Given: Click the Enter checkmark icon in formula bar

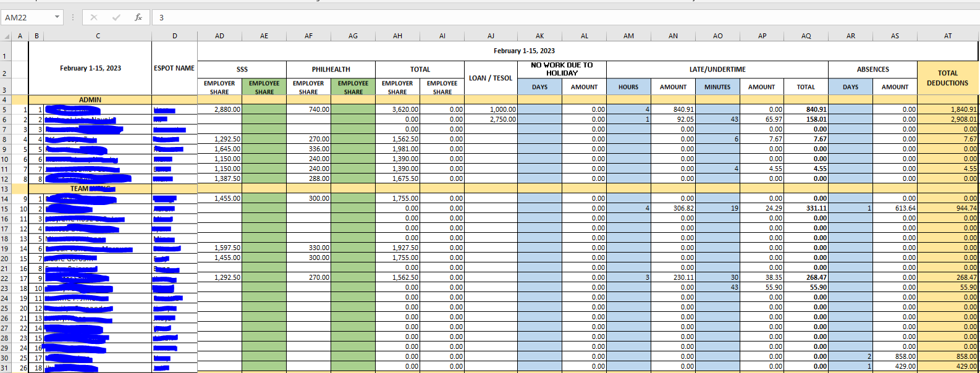Looking at the screenshot, I should click(x=116, y=17).
